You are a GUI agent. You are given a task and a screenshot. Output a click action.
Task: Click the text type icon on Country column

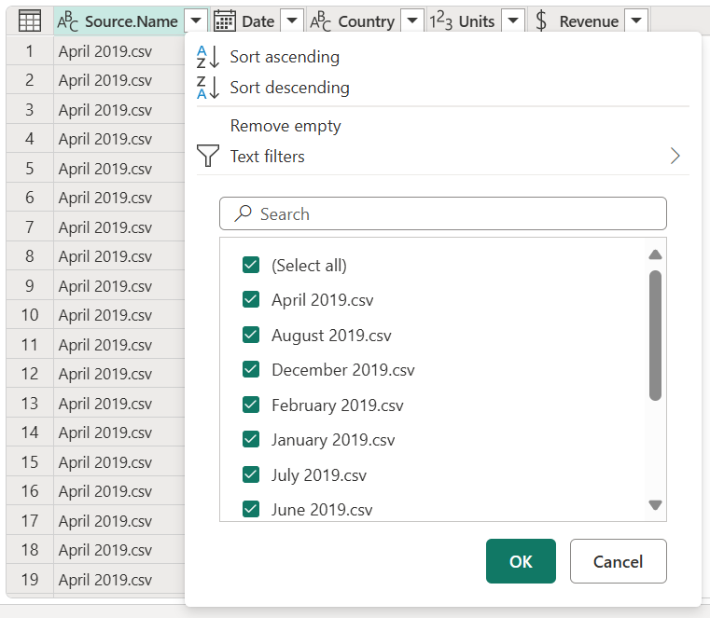click(x=320, y=21)
